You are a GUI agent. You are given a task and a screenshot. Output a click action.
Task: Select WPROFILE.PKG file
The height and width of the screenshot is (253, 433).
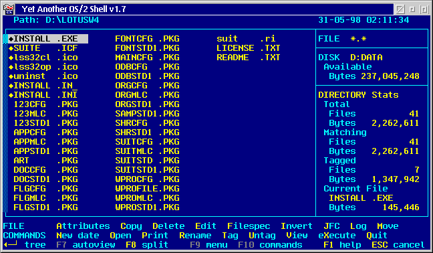pos(147,189)
